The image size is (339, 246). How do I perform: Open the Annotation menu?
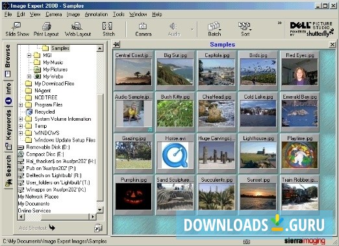coord(96,14)
